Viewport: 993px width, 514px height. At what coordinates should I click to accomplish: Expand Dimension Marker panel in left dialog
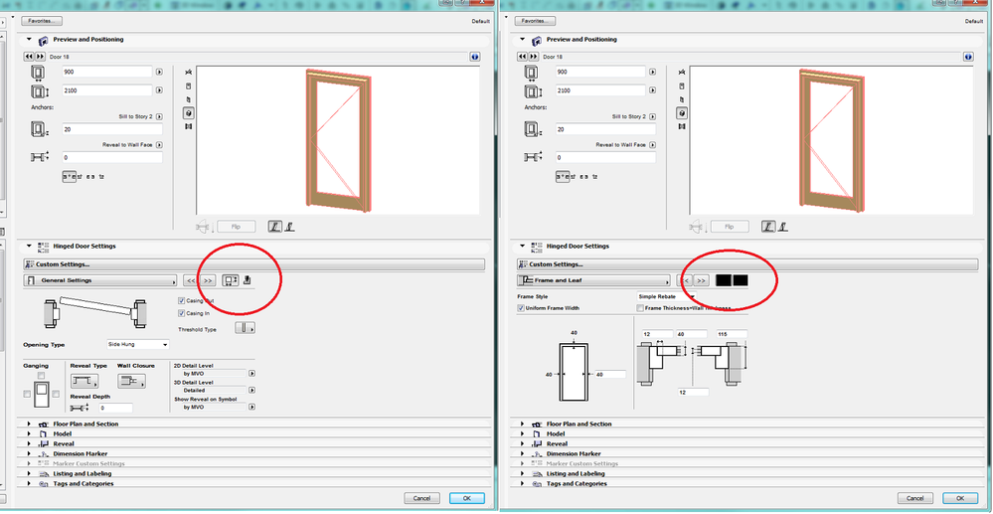click(29, 453)
